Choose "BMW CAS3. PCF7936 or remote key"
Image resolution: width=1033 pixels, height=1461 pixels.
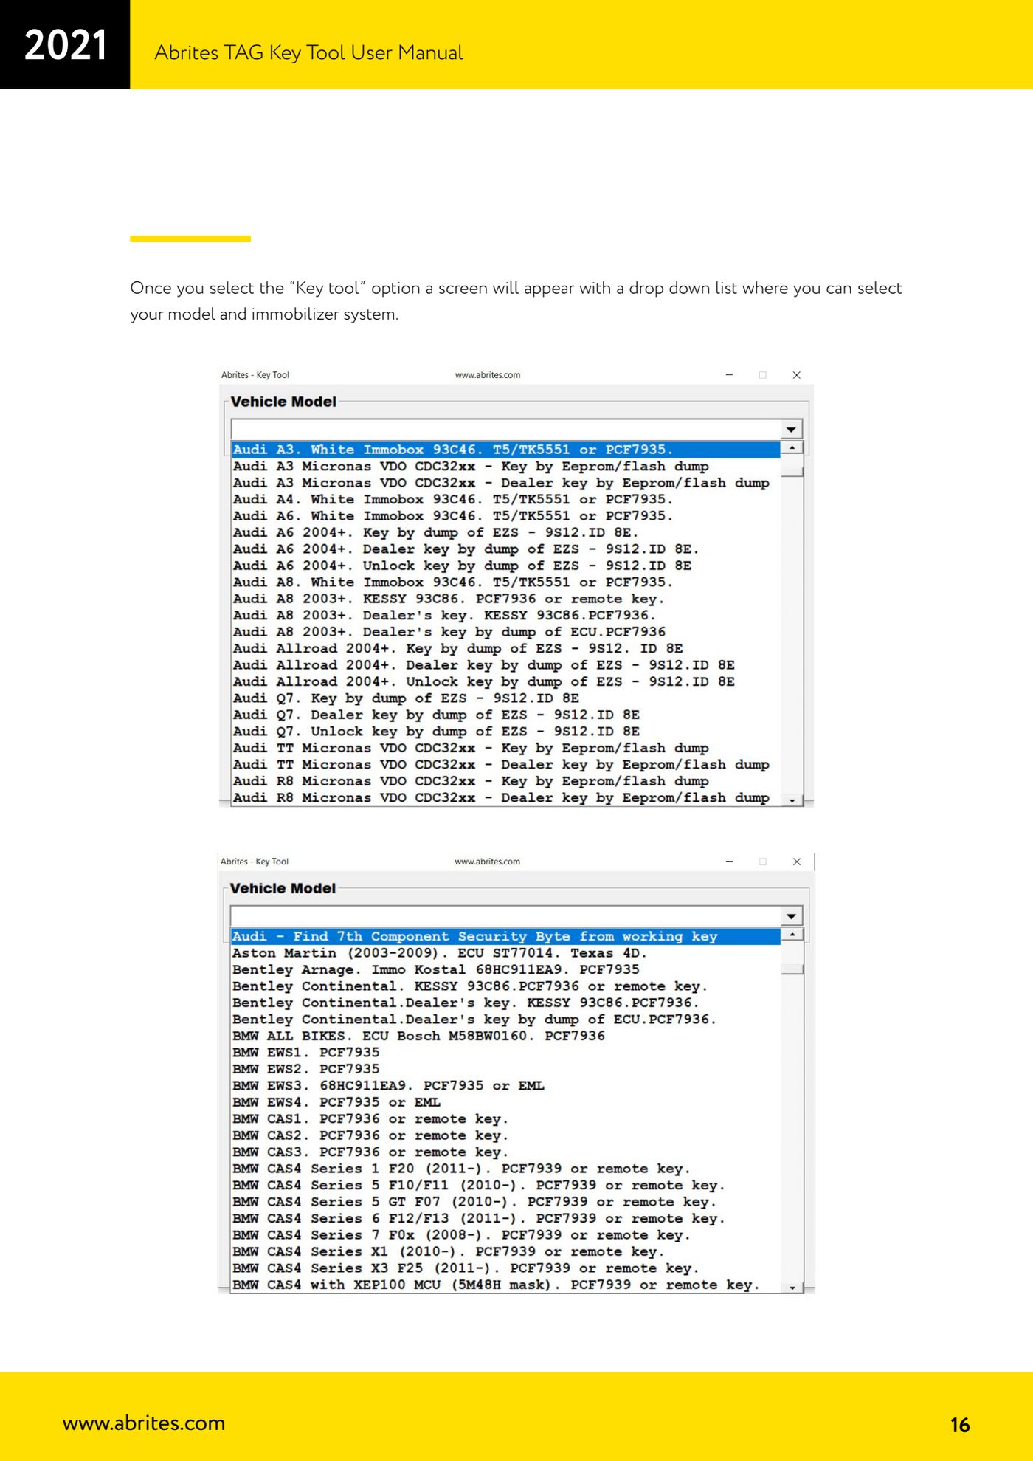(x=506, y=1152)
